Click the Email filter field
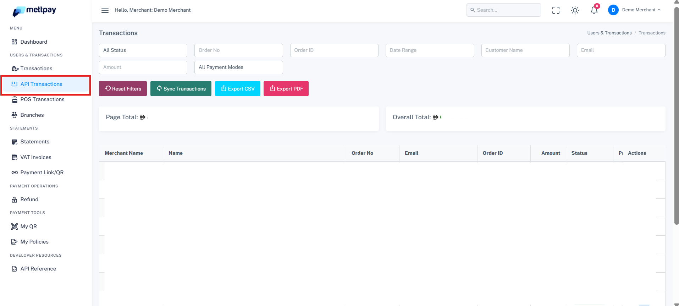The image size is (679, 306). (x=621, y=50)
